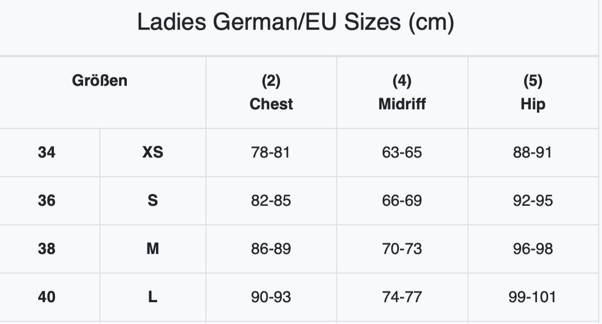
Task: Click the Ladies German/EU Sizes heading
Action: 296,22
